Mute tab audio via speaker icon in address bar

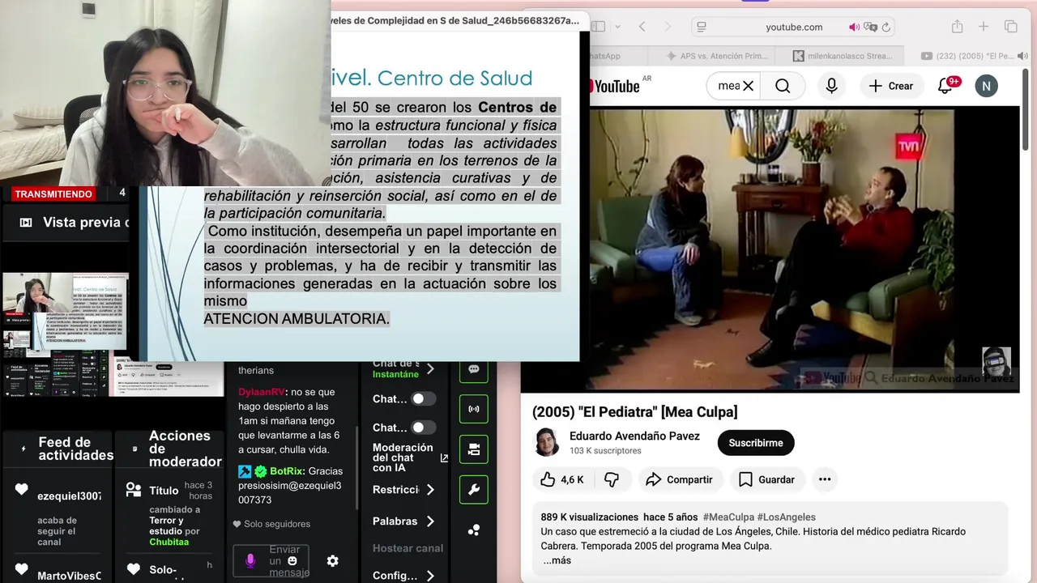(854, 27)
